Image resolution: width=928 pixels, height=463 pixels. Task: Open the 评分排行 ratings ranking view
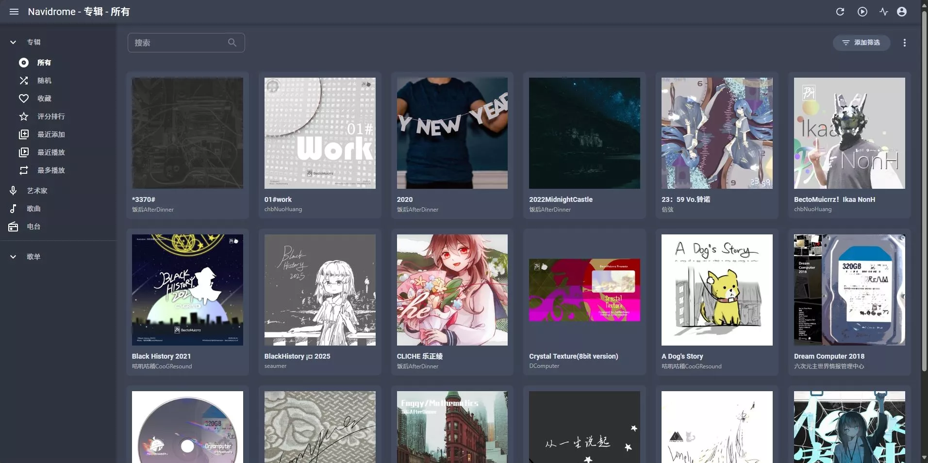click(51, 116)
